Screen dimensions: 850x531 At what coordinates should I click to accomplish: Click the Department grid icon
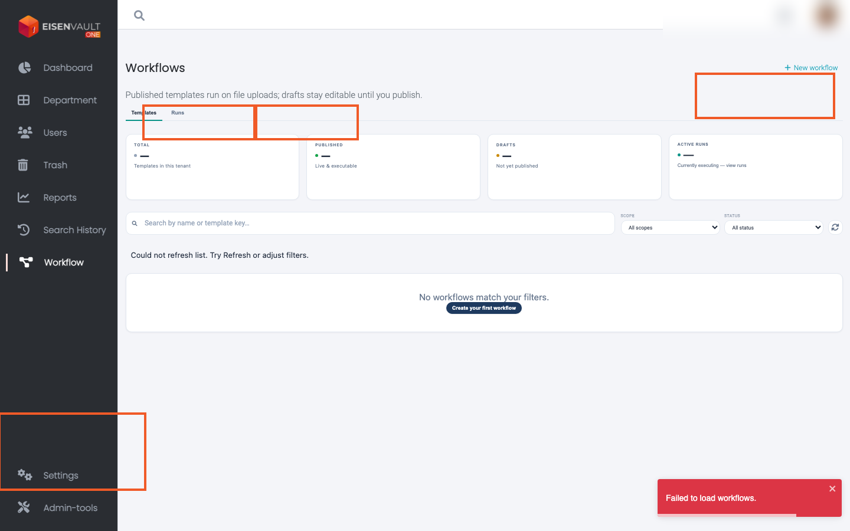24,100
